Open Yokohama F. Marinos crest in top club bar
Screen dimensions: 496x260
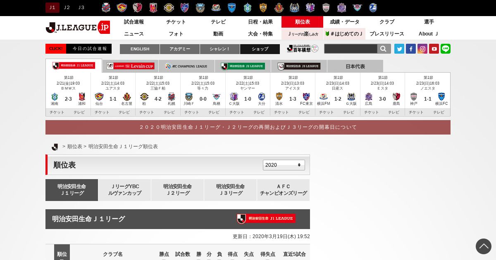(216, 7)
